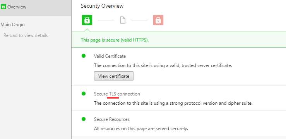Screen dimensions: 286x139
Task: Click the Secure Resources title
Action: point(112,119)
